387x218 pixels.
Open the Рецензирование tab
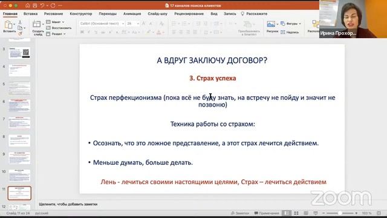coord(189,14)
